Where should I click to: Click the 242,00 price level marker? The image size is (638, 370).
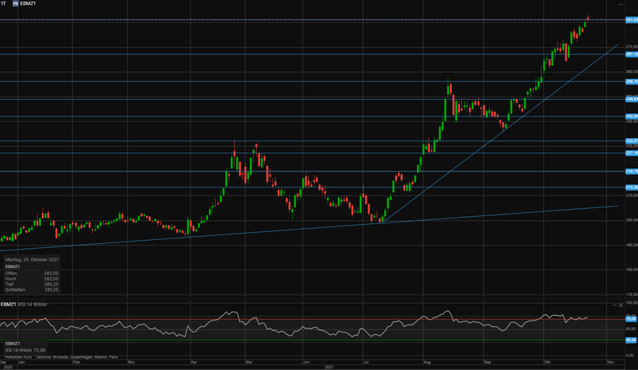point(630,116)
